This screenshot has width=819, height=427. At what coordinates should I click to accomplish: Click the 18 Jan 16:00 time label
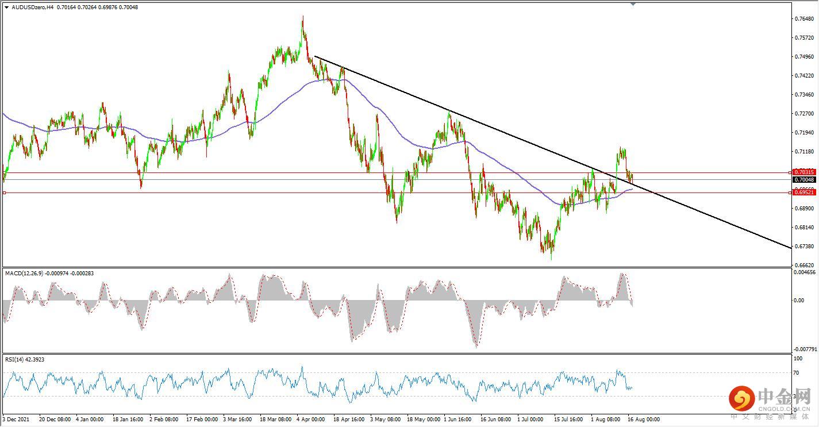coord(128,419)
